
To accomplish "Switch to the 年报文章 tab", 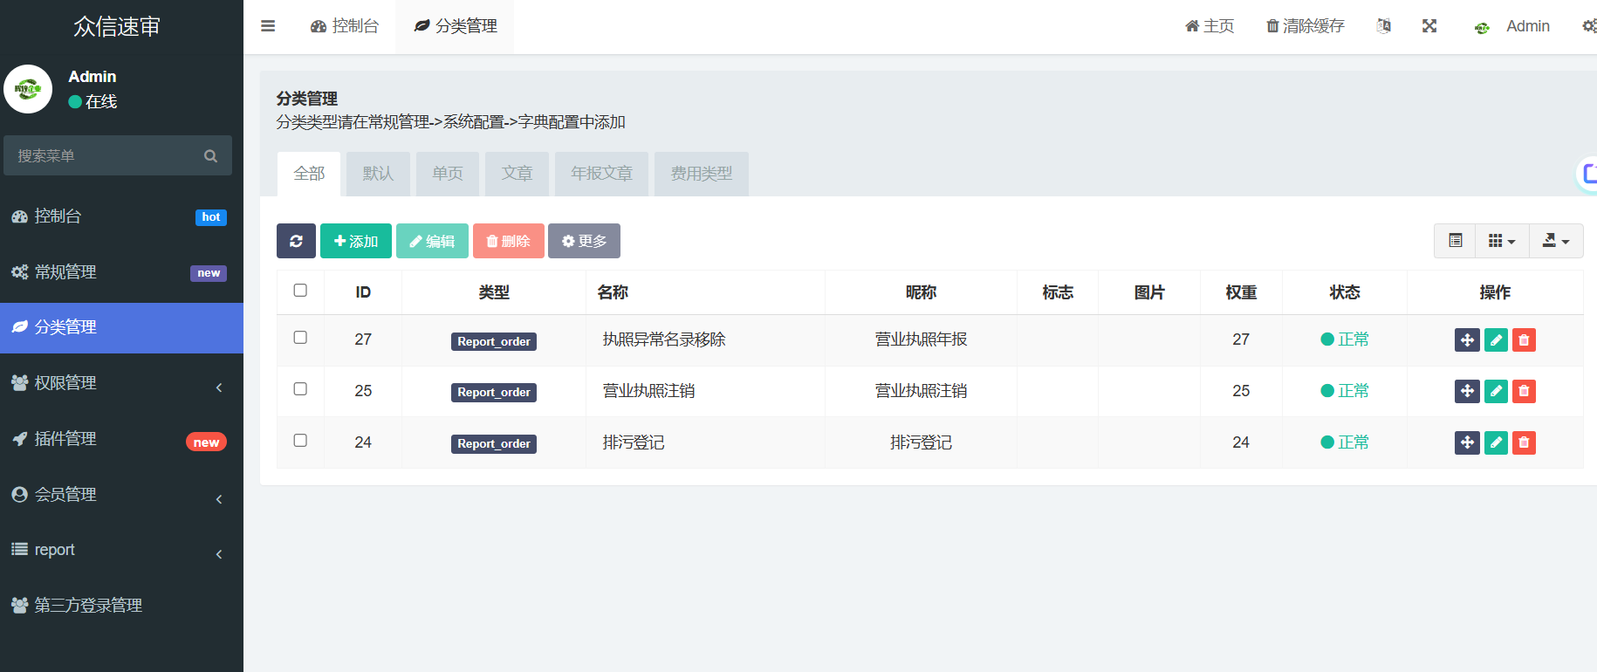I will [x=601, y=174].
